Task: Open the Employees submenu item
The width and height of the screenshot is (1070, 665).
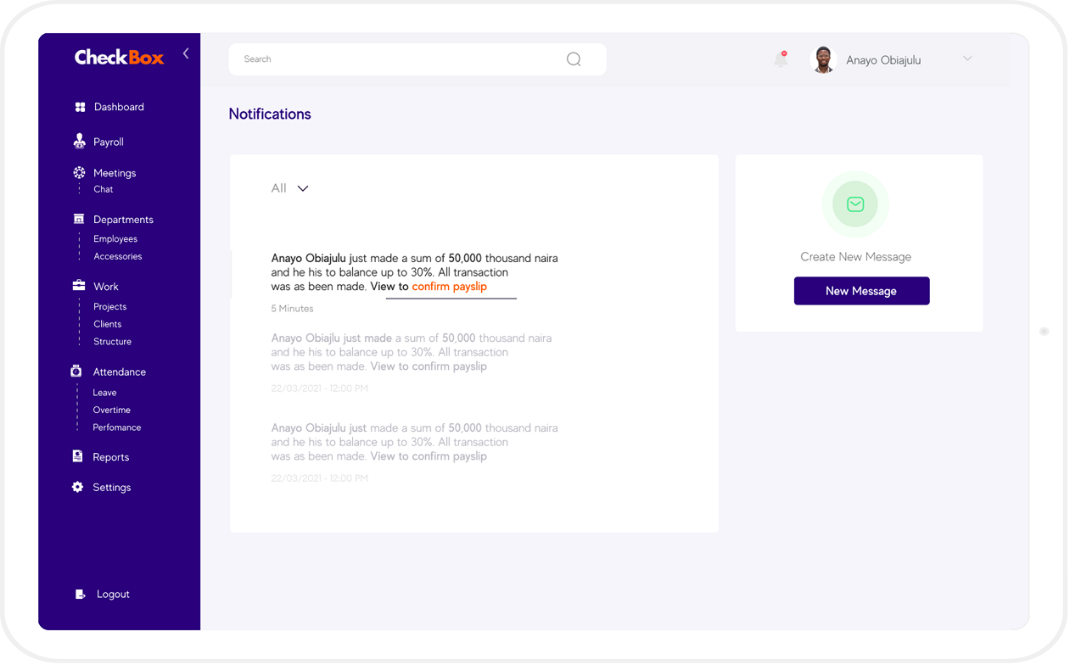Action: tap(115, 239)
